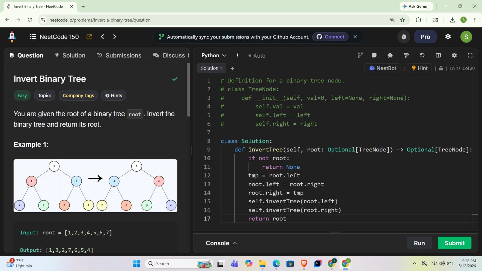Open Brave browser from taskbar
The image size is (482, 271).
[304, 264]
